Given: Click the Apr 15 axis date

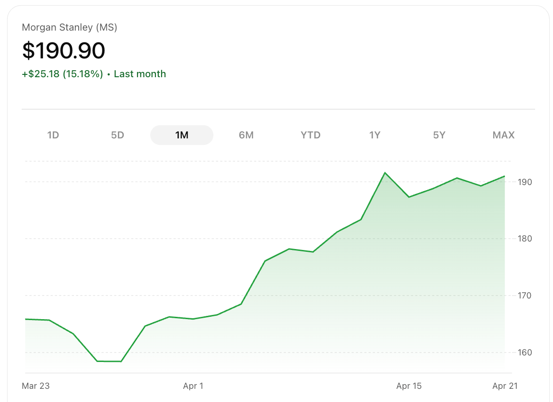Looking at the screenshot, I should [x=409, y=386].
